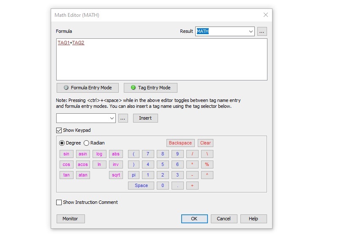Insert multiplication asterisk operator
The width and height of the screenshot is (338, 238).
(x=192, y=164)
